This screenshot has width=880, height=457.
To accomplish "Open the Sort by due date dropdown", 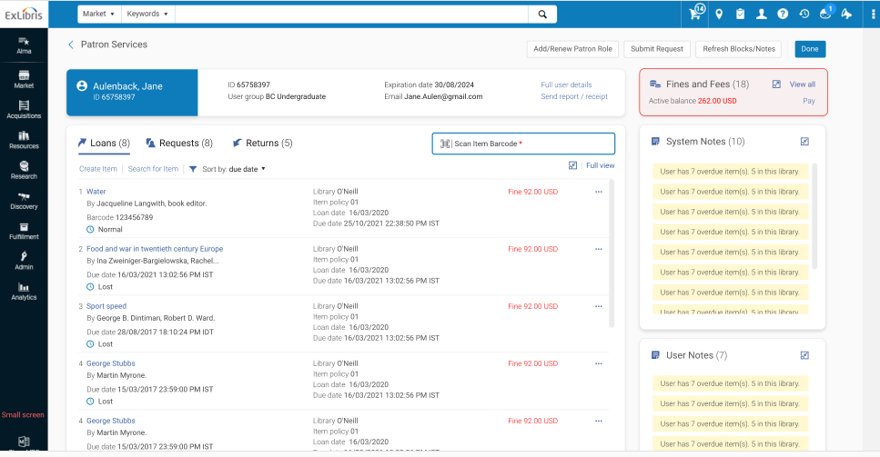I will point(247,169).
